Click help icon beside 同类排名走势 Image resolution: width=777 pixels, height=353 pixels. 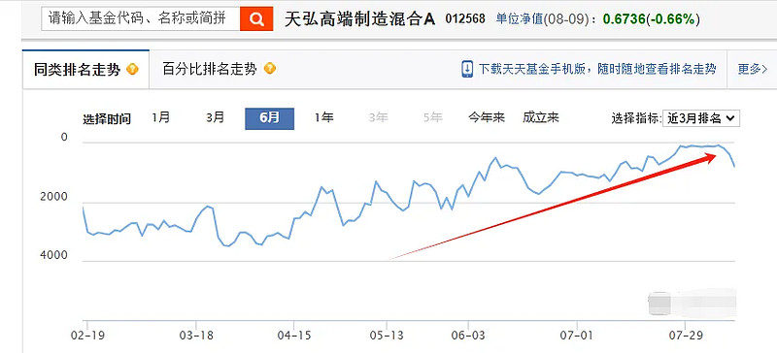132,69
